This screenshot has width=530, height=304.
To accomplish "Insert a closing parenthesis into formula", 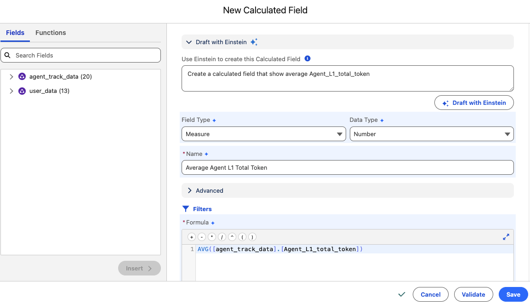I will pyautogui.click(x=252, y=237).
